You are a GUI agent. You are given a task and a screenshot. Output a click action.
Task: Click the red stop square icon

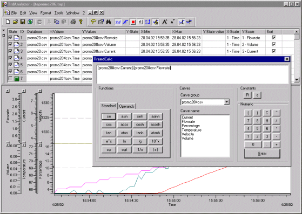(x=133, y=22)
